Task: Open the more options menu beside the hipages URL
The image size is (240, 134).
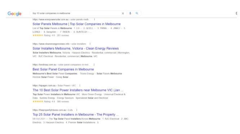Action: 80,86
